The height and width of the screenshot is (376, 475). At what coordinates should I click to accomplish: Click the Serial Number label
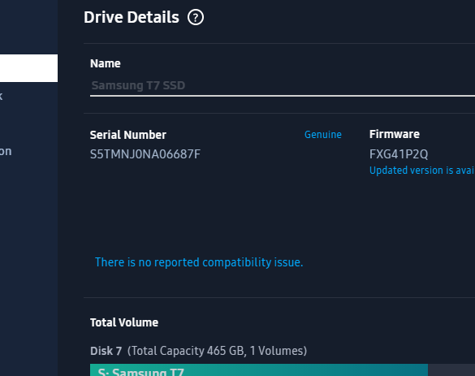click(x=128, y=135)
